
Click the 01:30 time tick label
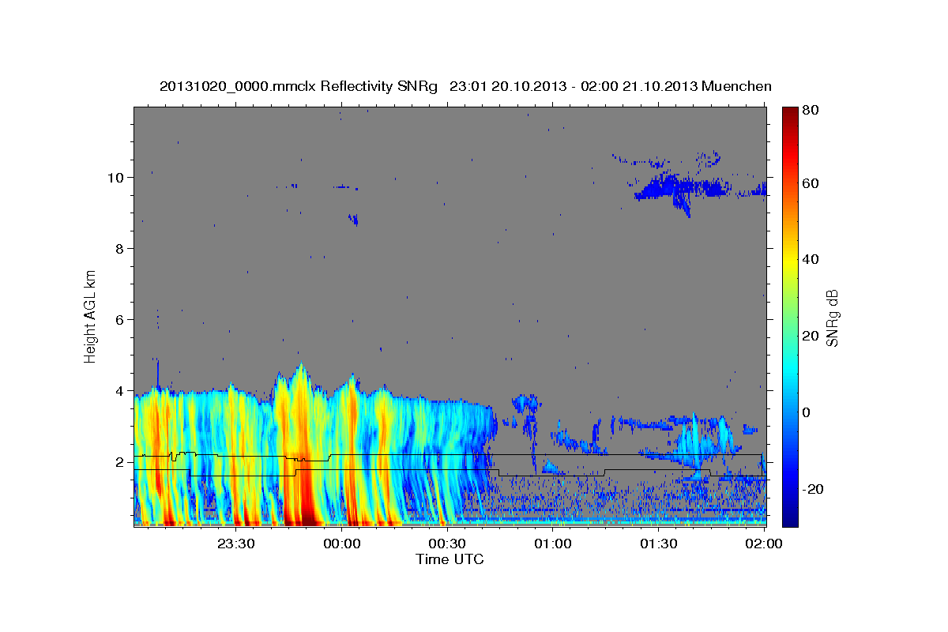click(659, 544)
